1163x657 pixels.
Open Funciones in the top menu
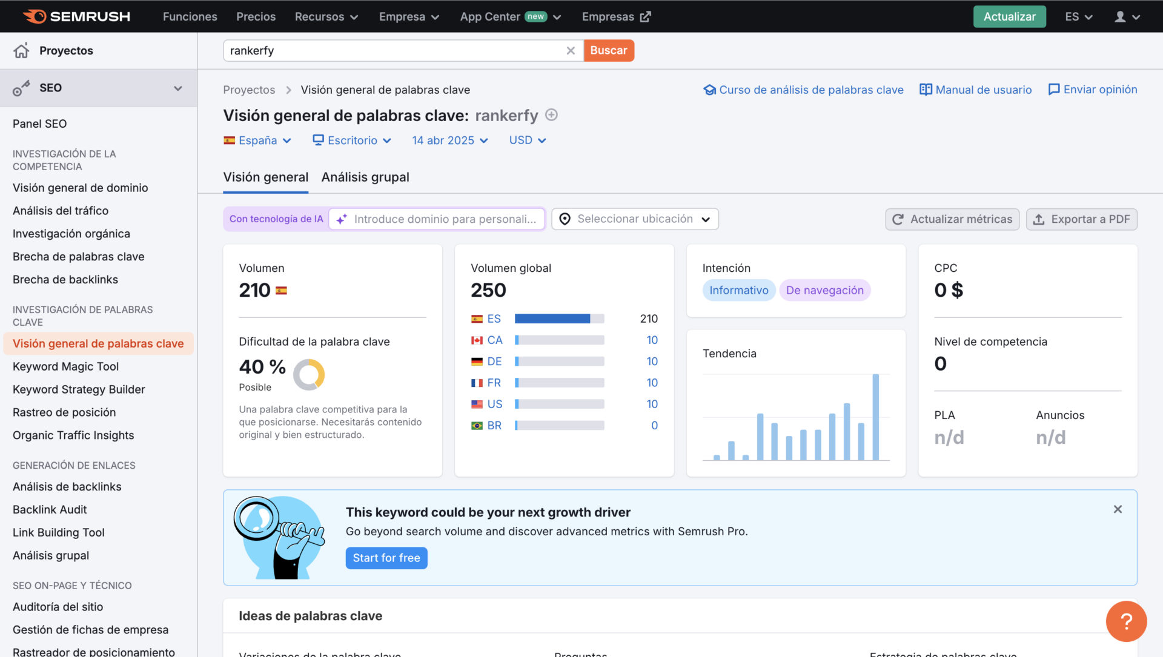[x=190, y=17]
